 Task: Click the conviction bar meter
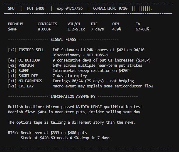coord(142,9)
